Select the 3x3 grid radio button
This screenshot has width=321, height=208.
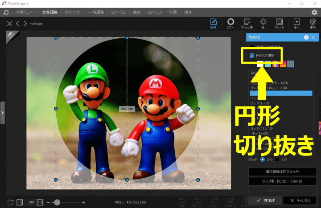click(x=277, y=159)
